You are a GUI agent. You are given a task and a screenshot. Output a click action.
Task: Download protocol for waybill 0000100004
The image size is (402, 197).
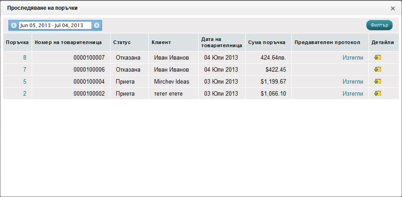(353, 81)
